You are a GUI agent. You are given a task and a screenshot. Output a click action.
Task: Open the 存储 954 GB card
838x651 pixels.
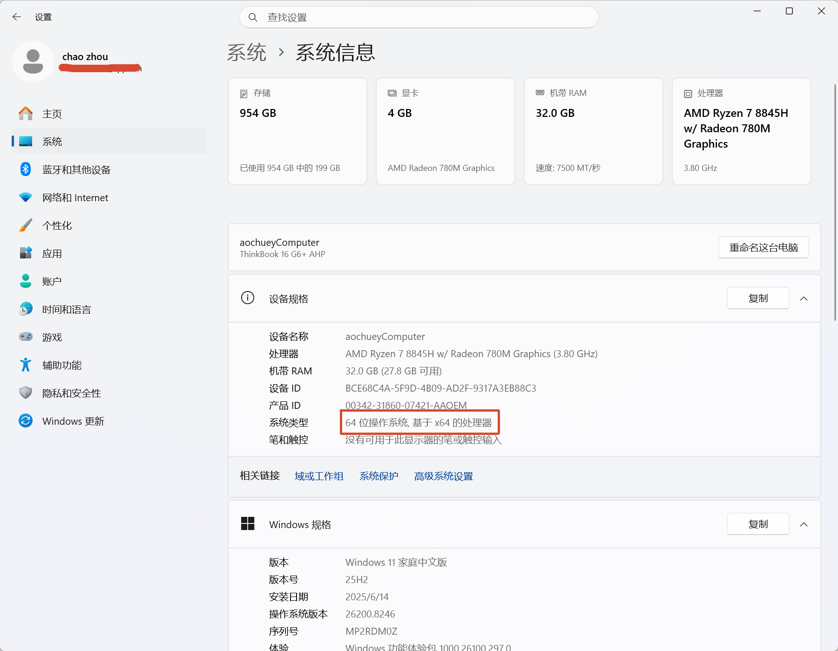pos(297,131)
